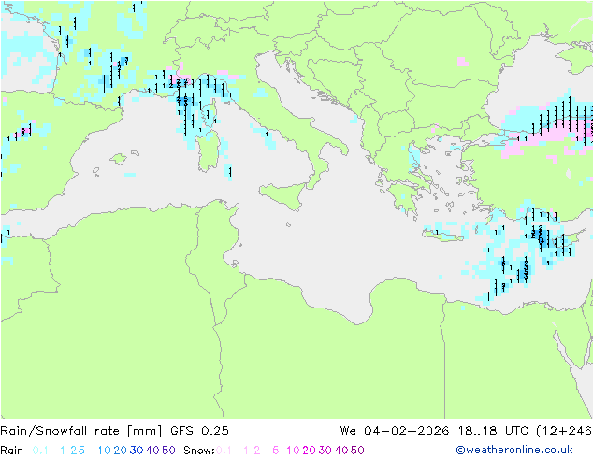Screen dimensions: 593x458
Task: Select the snow legend value 30
Action: coord(325,451)
